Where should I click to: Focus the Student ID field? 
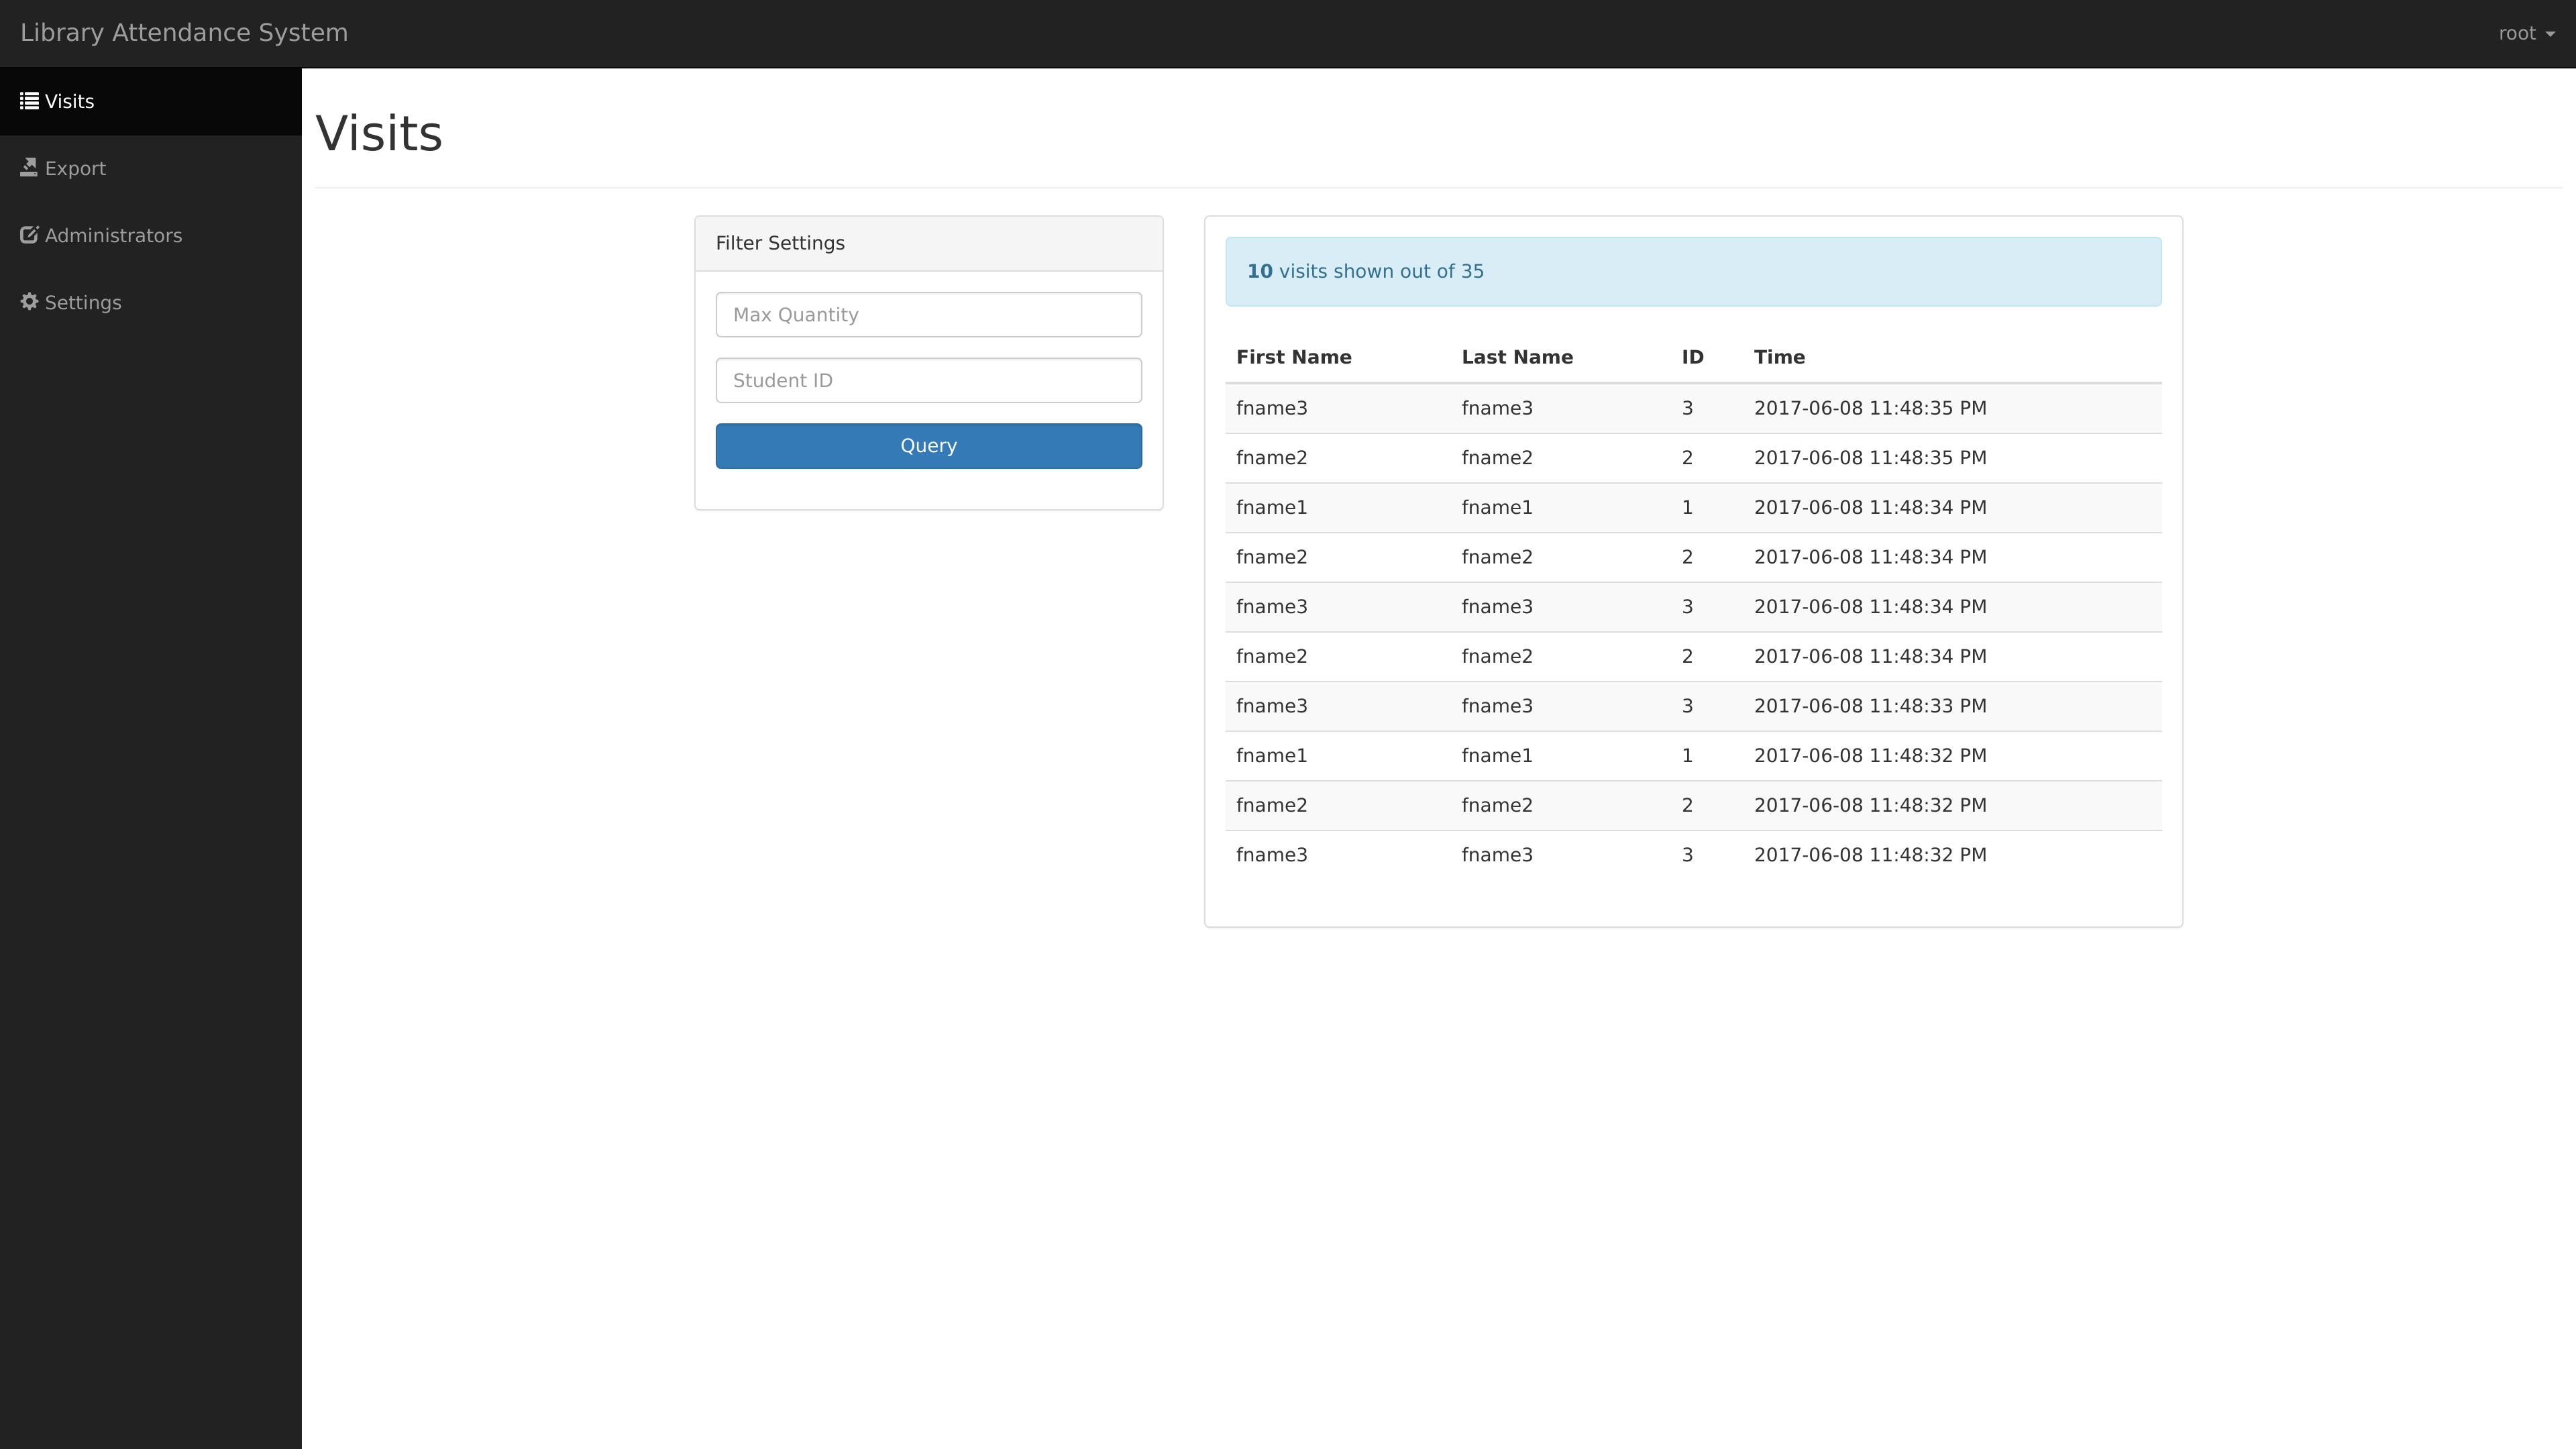coord(928,380)
